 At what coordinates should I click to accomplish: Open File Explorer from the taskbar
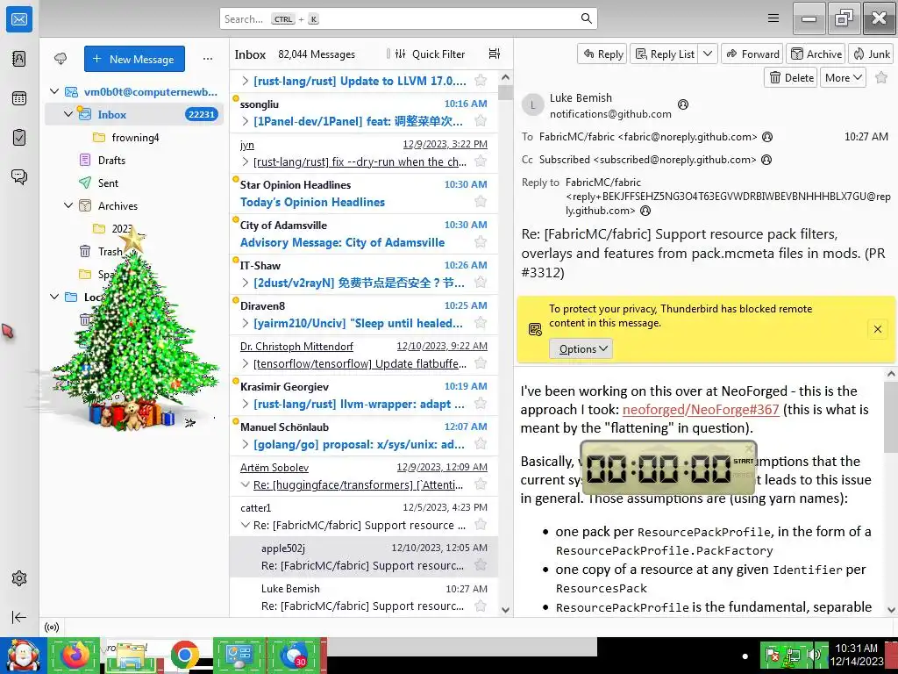tap(130, 656)
